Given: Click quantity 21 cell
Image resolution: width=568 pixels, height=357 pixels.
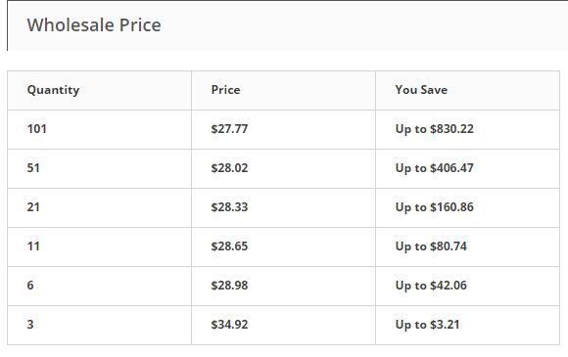Looking at the screenshot, I should 99,207.
